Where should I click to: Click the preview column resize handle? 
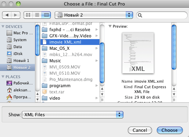pos(174,100)
